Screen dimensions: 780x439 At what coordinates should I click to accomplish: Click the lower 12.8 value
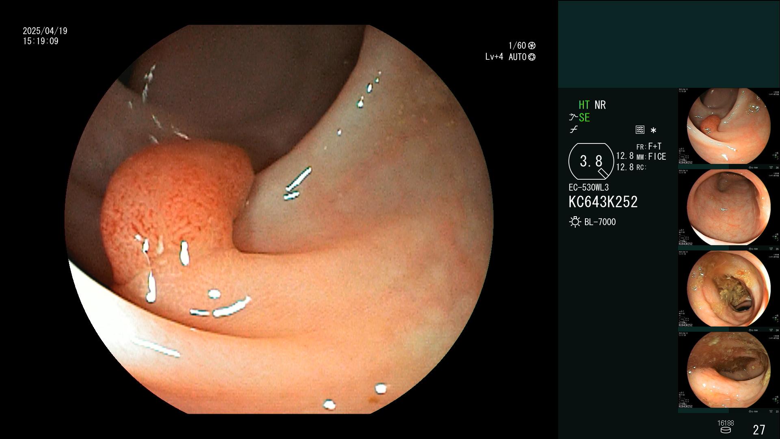(625, 167)
